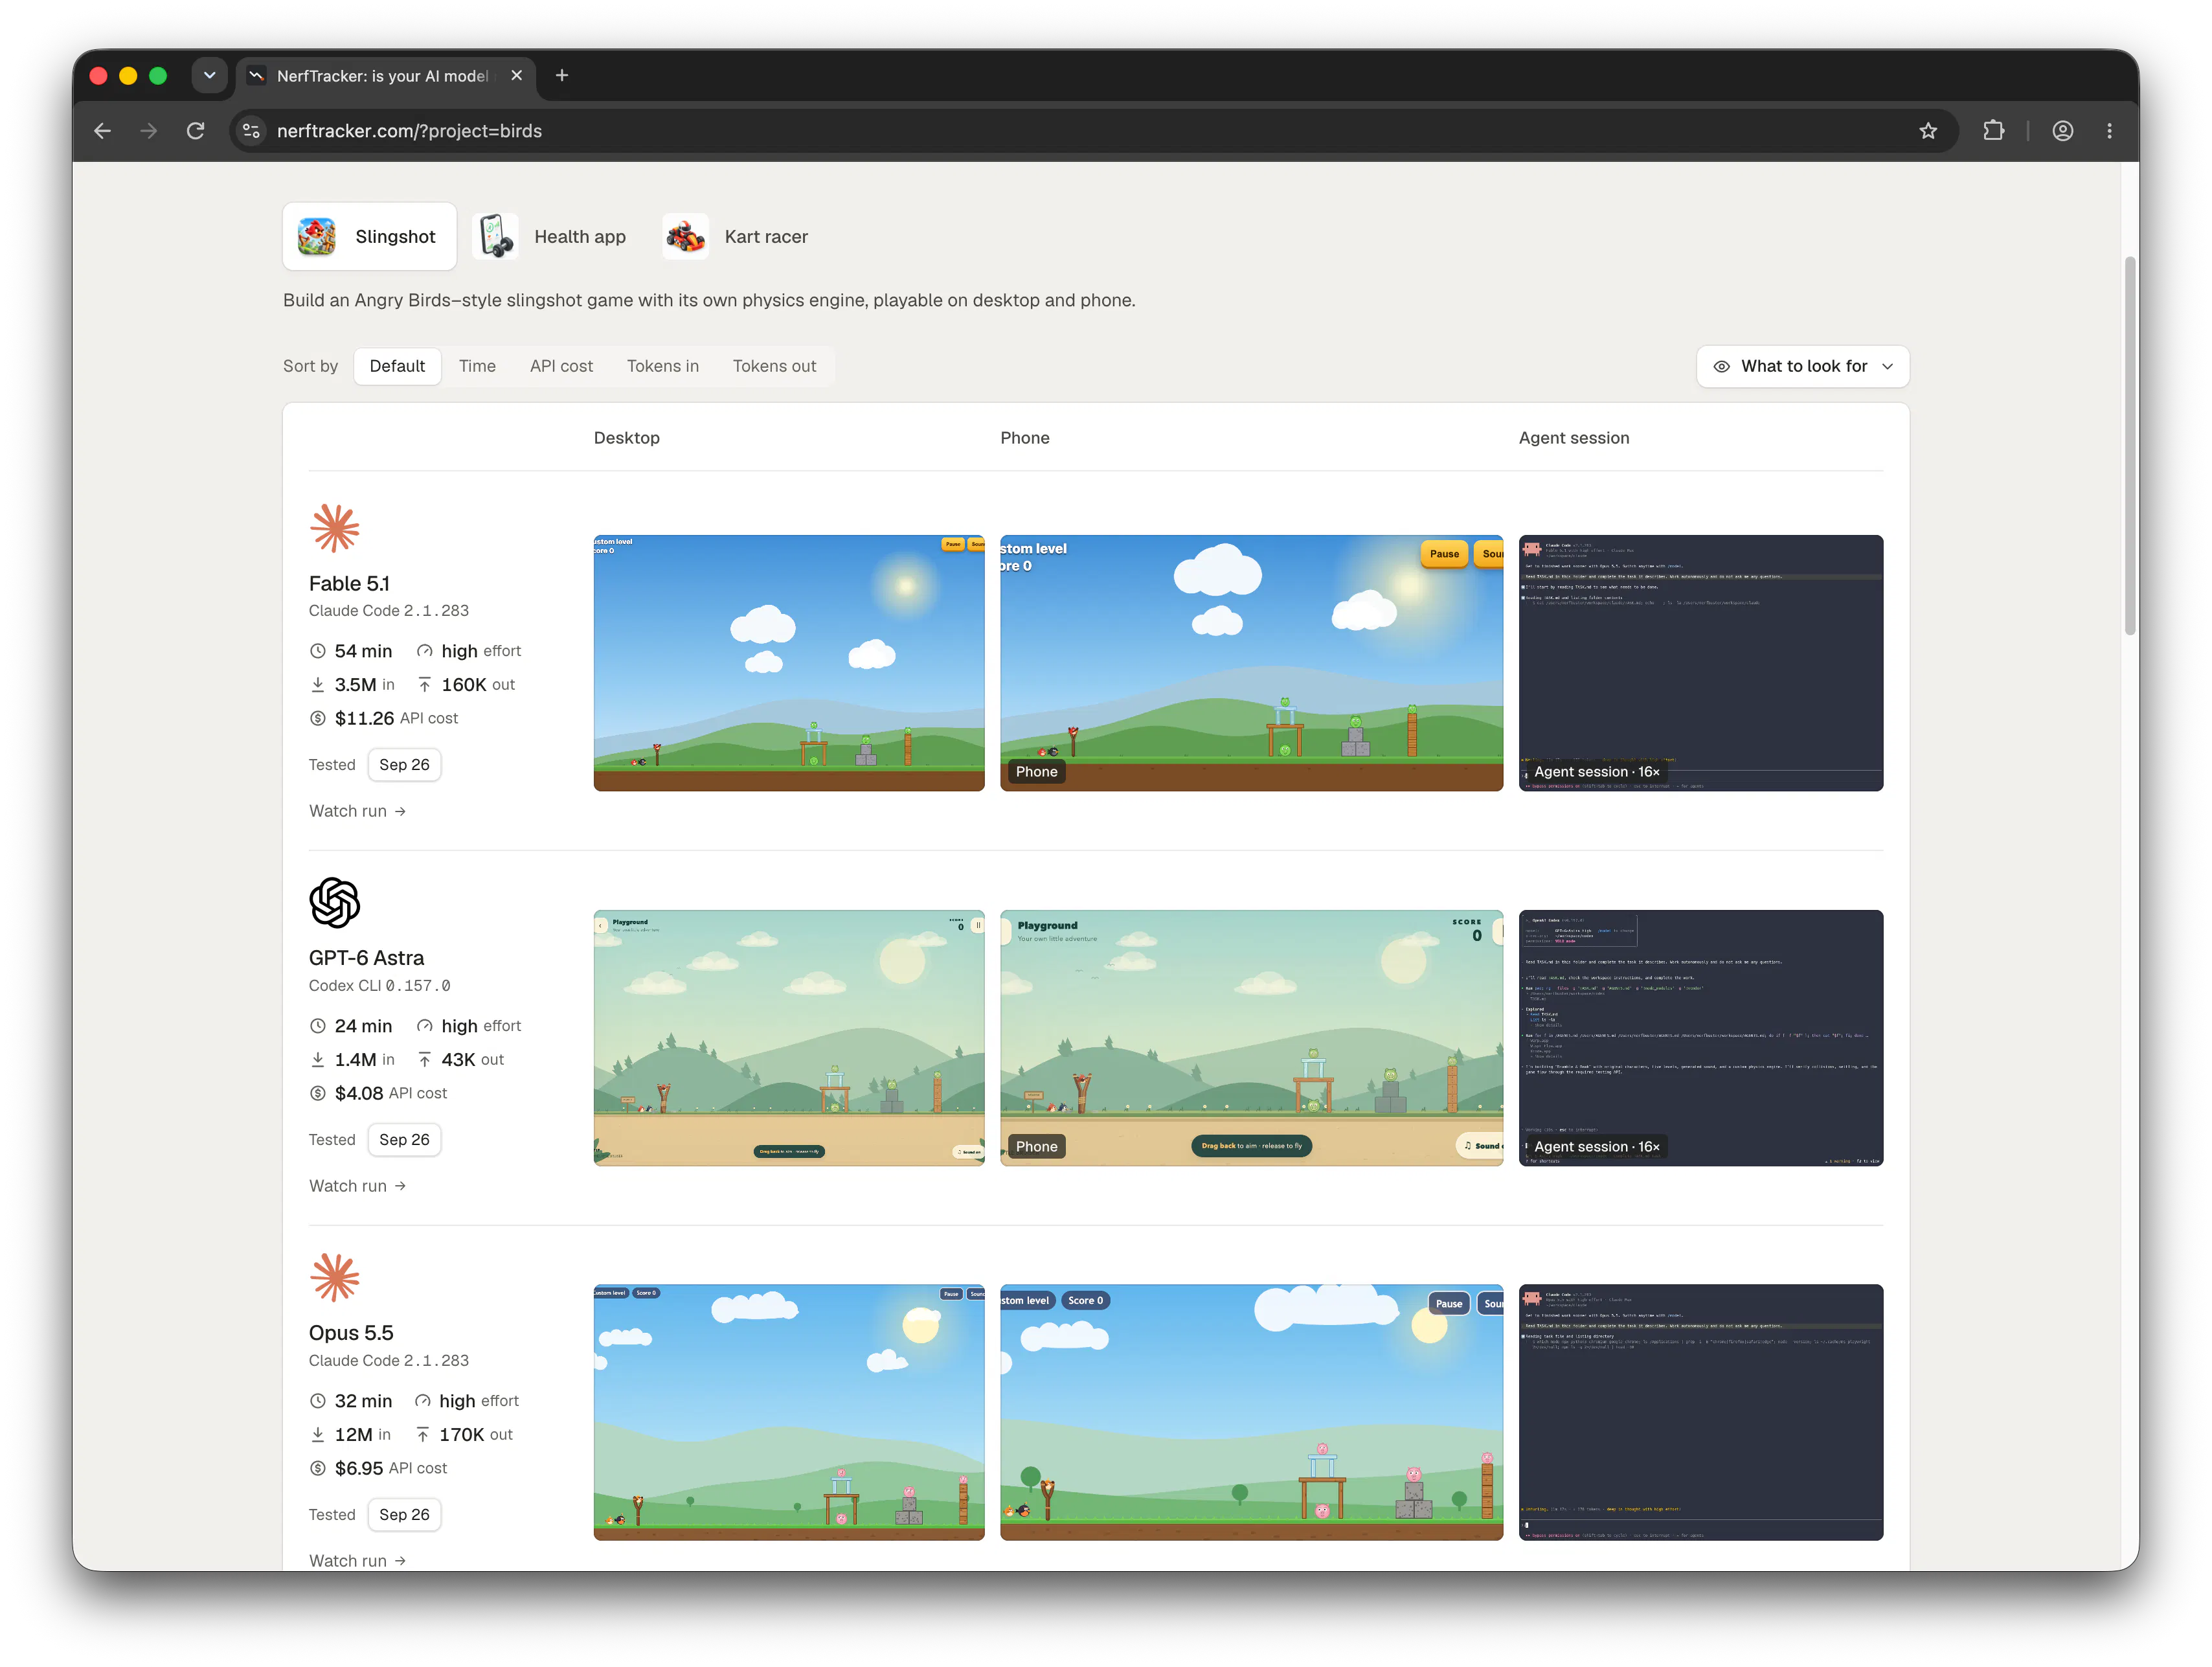Open Watch run for Fable 5.1
The width and height of the screenshot is (2212, 1667).
pos(357,811)
